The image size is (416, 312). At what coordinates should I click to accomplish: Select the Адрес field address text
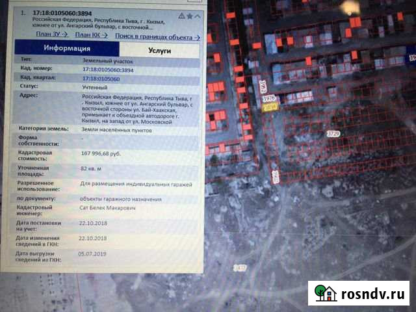point(137,110)
